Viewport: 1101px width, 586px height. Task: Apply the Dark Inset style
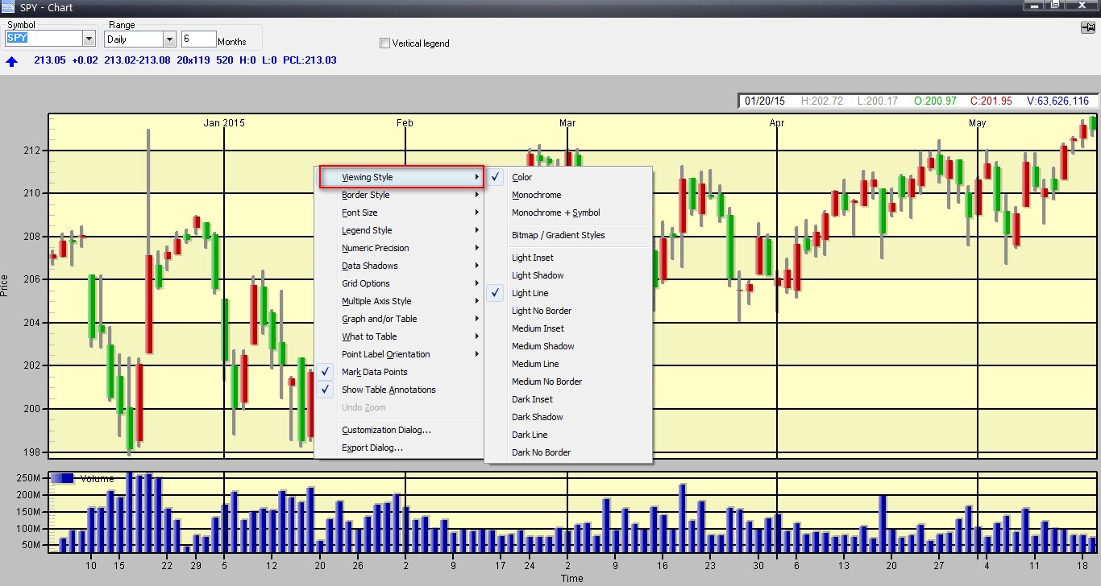tap(567, 399)
